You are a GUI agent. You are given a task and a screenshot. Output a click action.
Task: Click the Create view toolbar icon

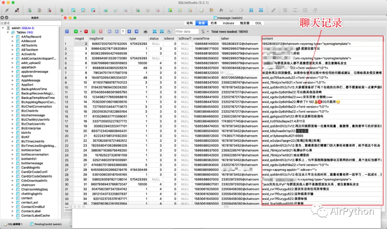click(170, 10)
